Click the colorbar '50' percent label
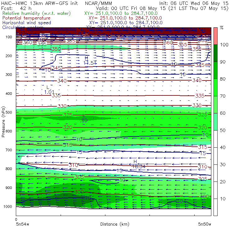The width and height of the screenshot is (230, 230). (x=223, y=130)
